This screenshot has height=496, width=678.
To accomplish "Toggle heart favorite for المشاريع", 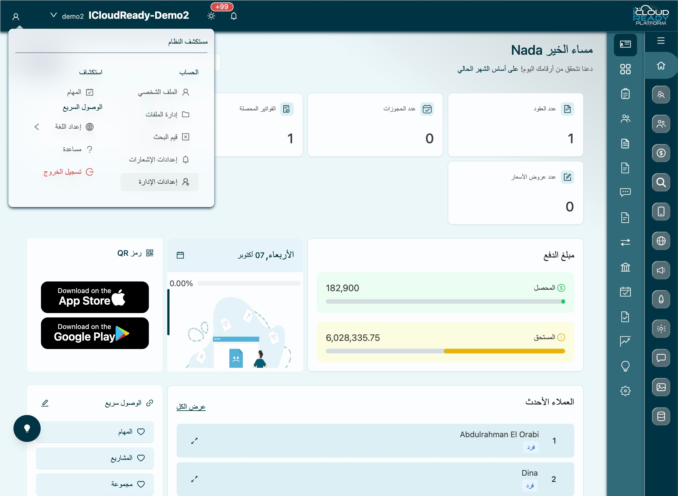I will pyautogui.click(x=141, y=458).
